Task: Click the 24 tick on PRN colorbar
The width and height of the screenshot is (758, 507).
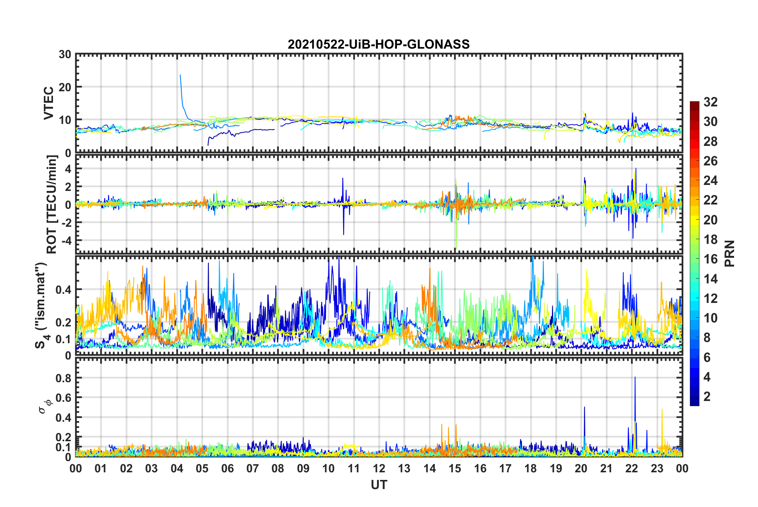Action: pyautogui.click(x=710, y=181)
